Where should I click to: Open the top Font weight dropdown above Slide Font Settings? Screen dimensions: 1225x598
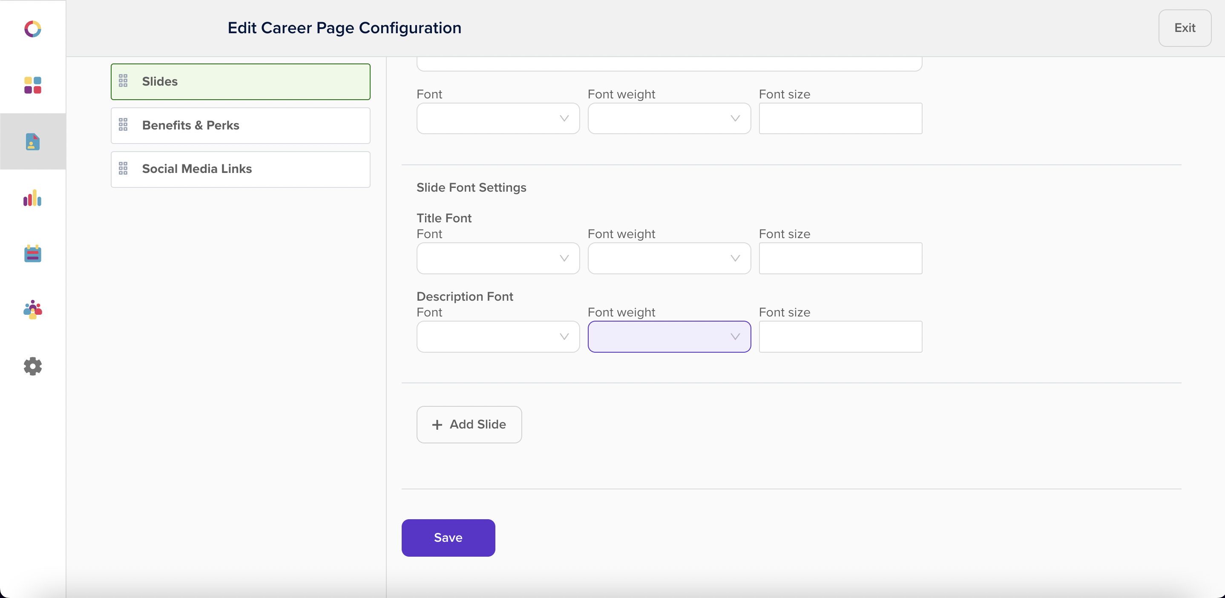pos(669,118)
